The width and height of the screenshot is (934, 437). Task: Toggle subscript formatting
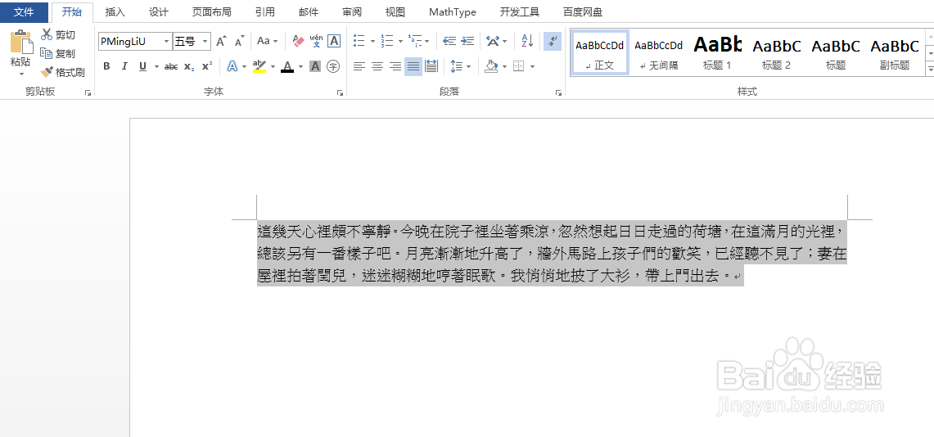189,66
